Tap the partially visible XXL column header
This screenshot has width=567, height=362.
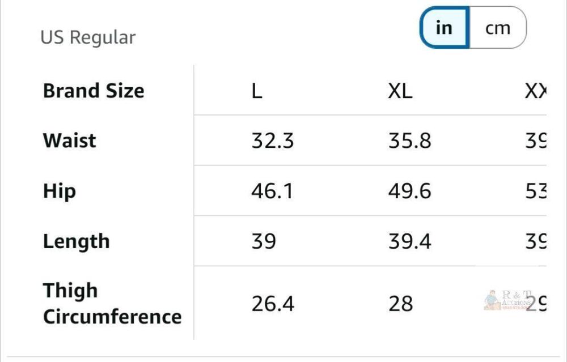[x=536, y=91]
